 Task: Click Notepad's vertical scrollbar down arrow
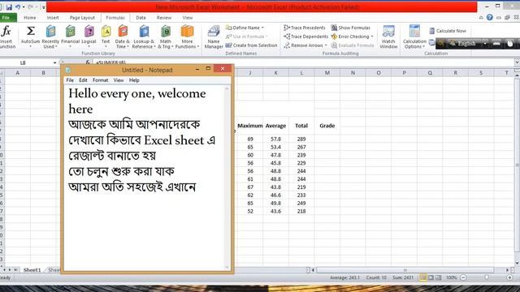pos(227,267)
